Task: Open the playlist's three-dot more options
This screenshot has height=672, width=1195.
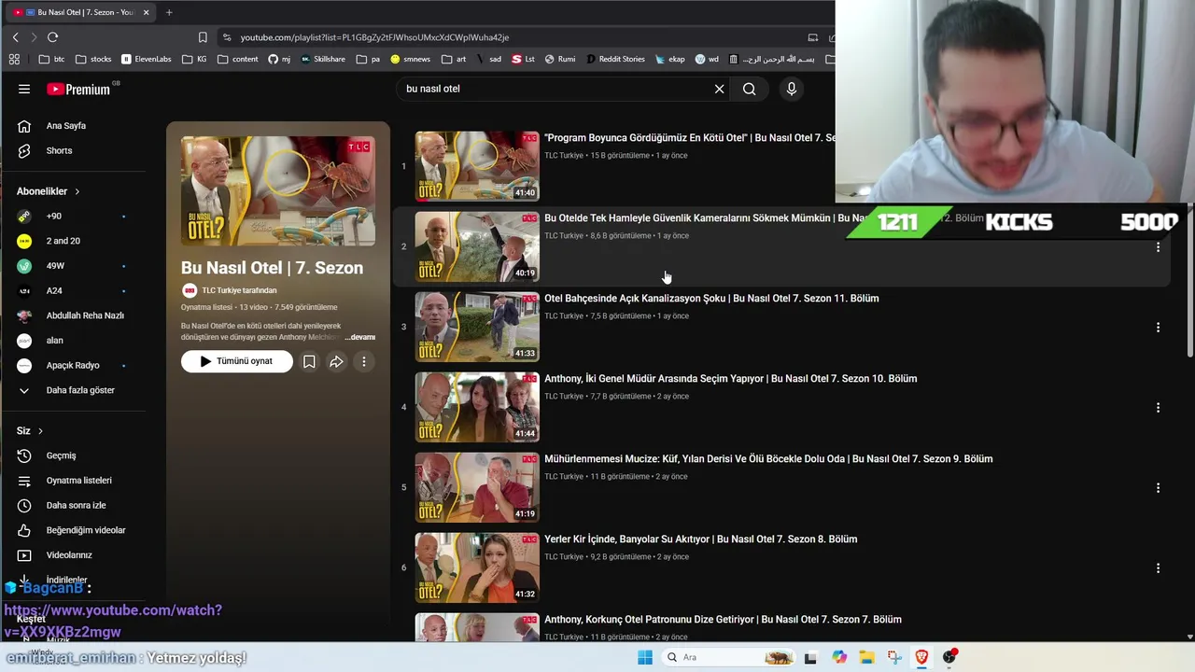Action: point(364,361)
